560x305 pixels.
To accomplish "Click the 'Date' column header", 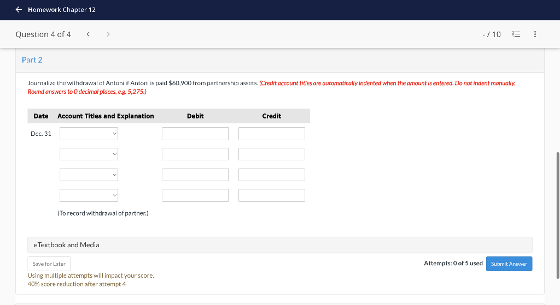I will (x=40, y=116).
